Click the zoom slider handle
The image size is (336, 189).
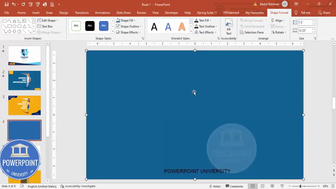[300, 186]
